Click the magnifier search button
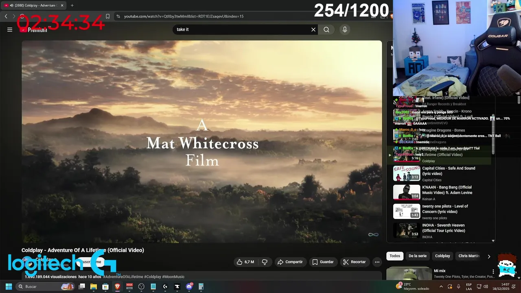The image size is (521, 293). click(x=326, y=29)
